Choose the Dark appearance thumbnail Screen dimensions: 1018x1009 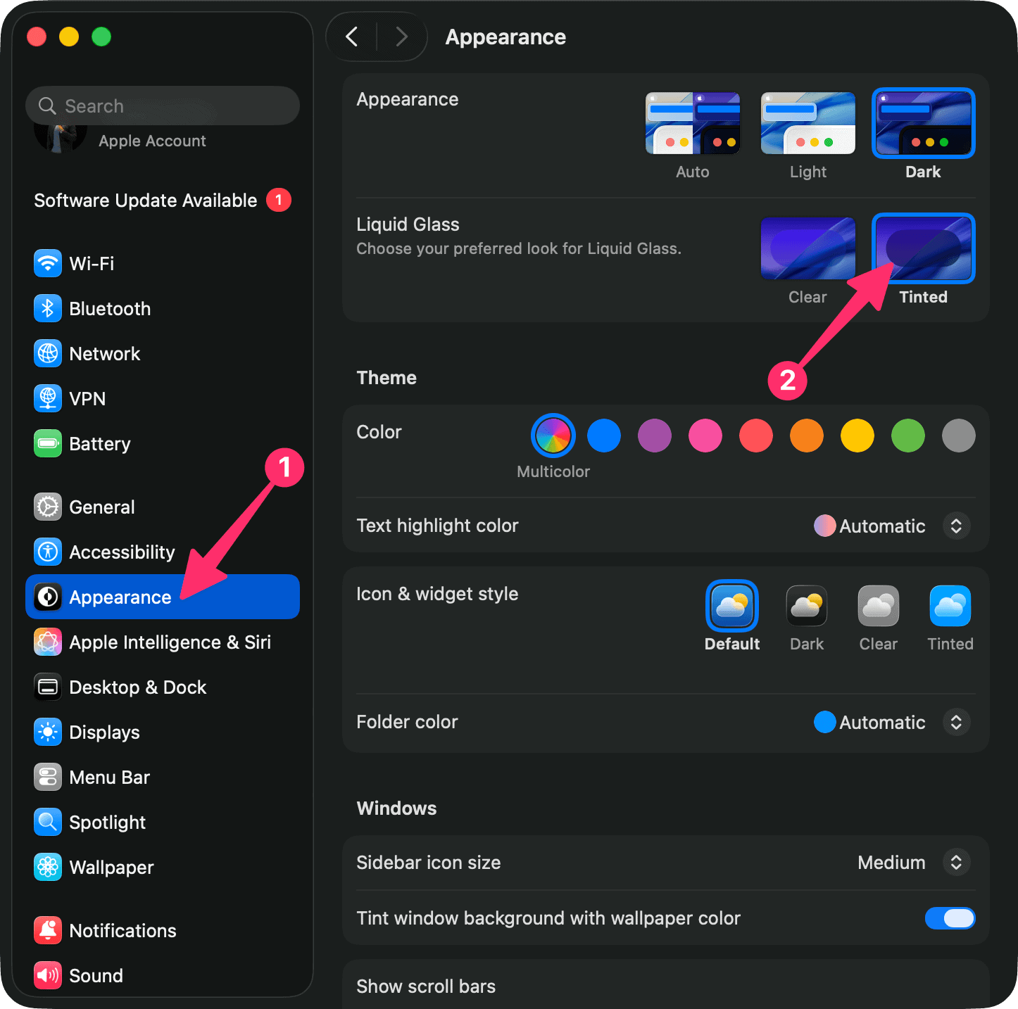[x=924, y=123]
